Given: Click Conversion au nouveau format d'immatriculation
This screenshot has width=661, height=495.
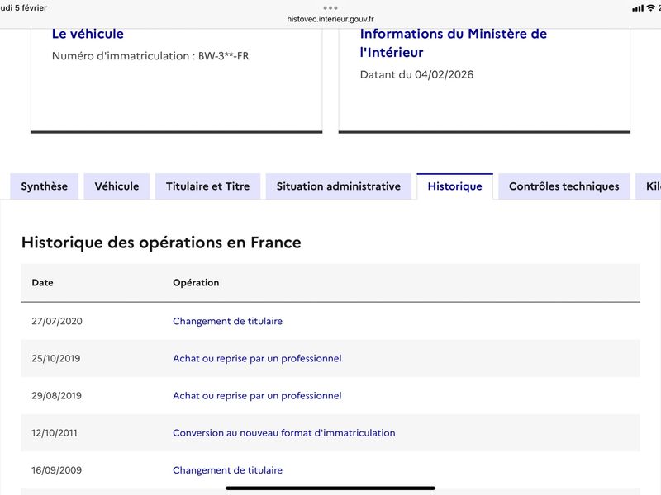Looking at the screenshot, I should pos(284,432).
